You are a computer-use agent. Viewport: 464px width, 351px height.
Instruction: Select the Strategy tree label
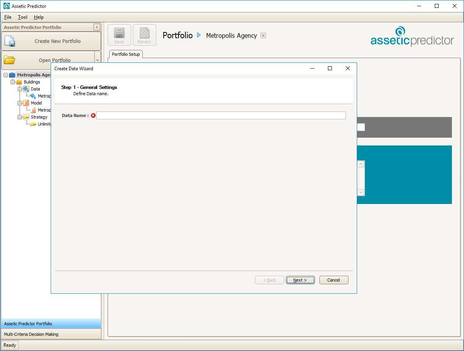(x=39, y=117)
